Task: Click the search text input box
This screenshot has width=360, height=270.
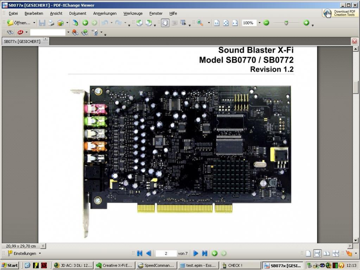Action: [x=48, y=32]
